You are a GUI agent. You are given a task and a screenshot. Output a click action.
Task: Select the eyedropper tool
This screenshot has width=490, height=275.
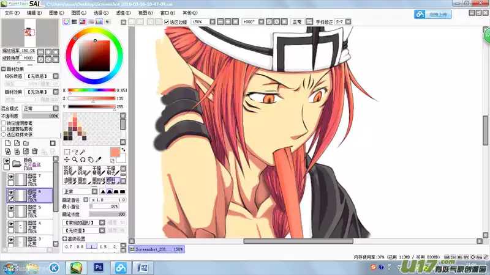99,159
